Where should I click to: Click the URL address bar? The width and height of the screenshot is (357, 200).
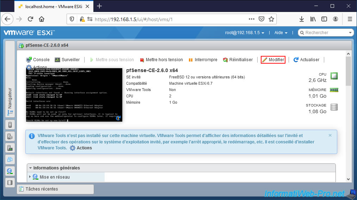[x=171, y=19]
